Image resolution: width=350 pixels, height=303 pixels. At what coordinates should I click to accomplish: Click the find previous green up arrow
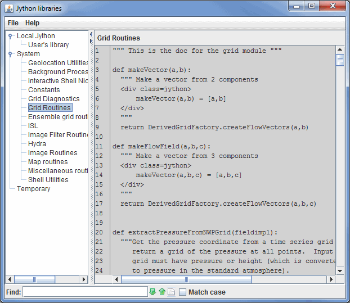click(161, 292)
